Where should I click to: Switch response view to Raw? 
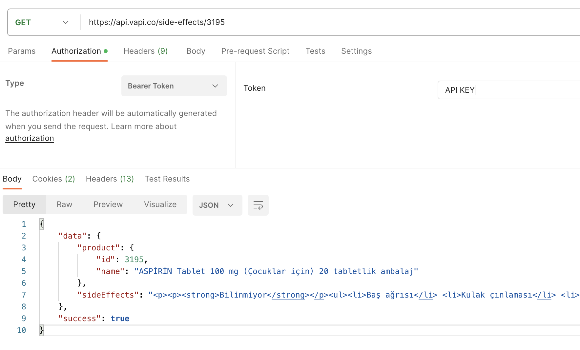pyautogui.click(x=64, y=204)
